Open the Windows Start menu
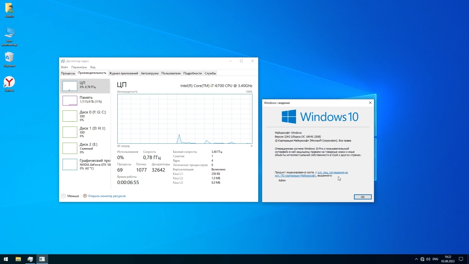Viewport: 469px width, 264px height. click(x=6, y=259)
